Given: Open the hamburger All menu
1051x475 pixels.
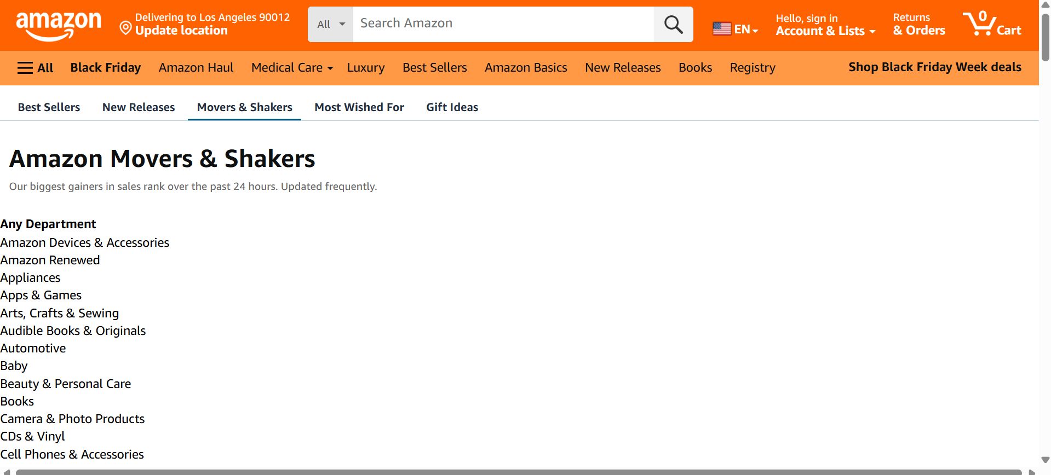Looking at the screenshot, I should [35, 68].
